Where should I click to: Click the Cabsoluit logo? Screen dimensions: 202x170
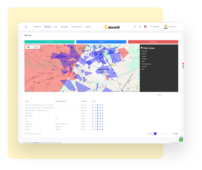tap(112, 27)
